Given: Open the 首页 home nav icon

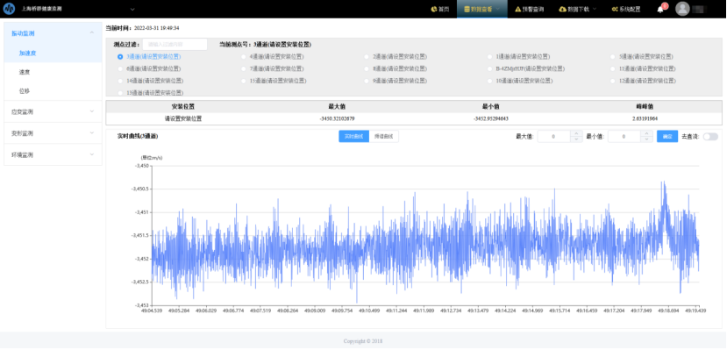Looking at the screenshot, I should point(433,9).
